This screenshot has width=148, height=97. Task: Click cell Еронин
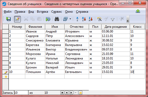point(35,67)
